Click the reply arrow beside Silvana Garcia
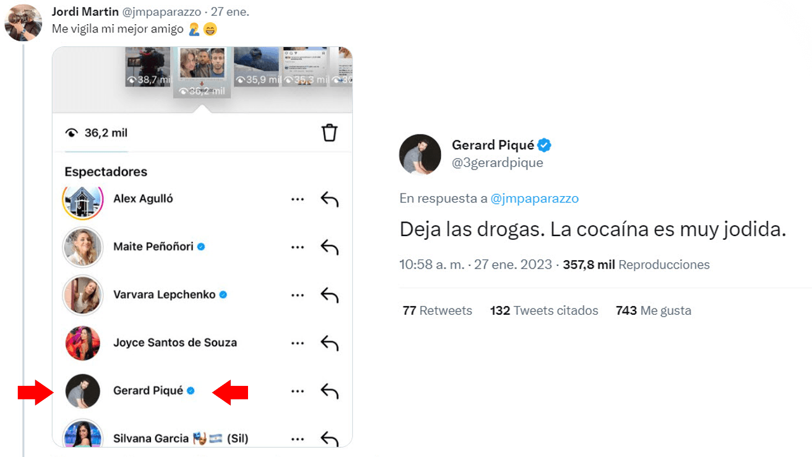Screen dimensions: 812x457 pyautogui.click(x=329, y=438)
